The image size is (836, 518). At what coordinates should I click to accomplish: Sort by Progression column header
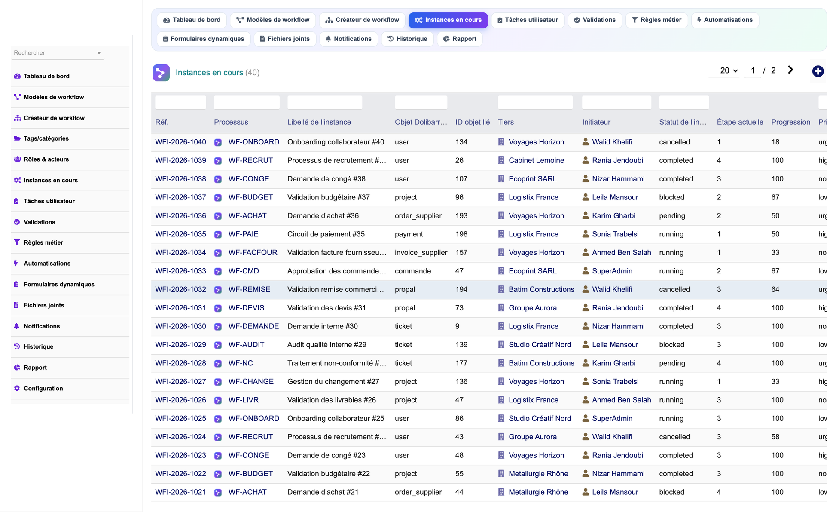click(x=790, y=122)
